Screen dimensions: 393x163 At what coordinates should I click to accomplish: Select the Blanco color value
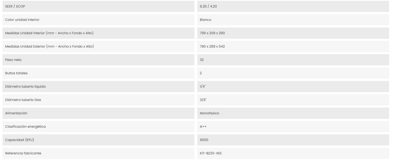206,20
